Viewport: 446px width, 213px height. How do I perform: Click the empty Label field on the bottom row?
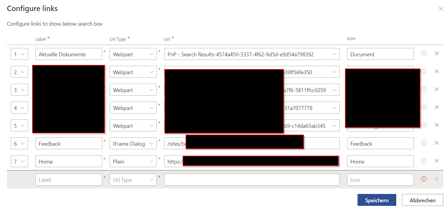click(x=69, y=179)
